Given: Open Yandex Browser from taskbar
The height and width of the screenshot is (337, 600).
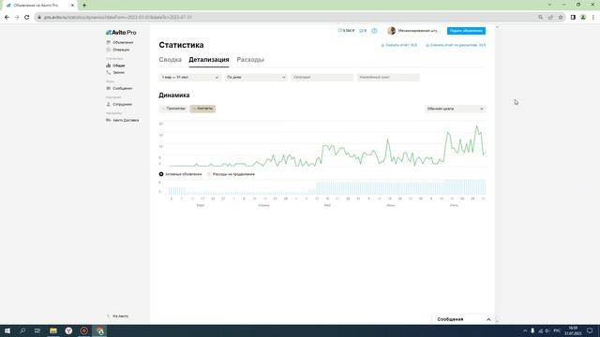Looking at the screenshot, I should pos(68,330).
